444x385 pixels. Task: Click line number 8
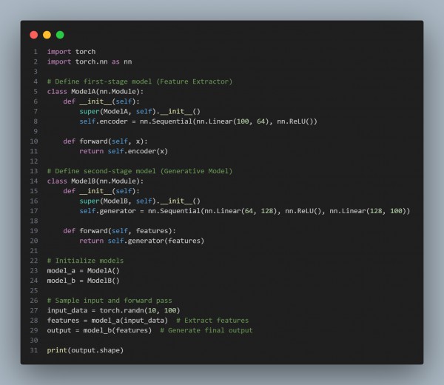pos(36,121)
